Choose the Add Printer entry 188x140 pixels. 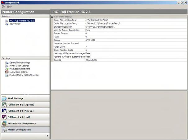click(15, 24)
